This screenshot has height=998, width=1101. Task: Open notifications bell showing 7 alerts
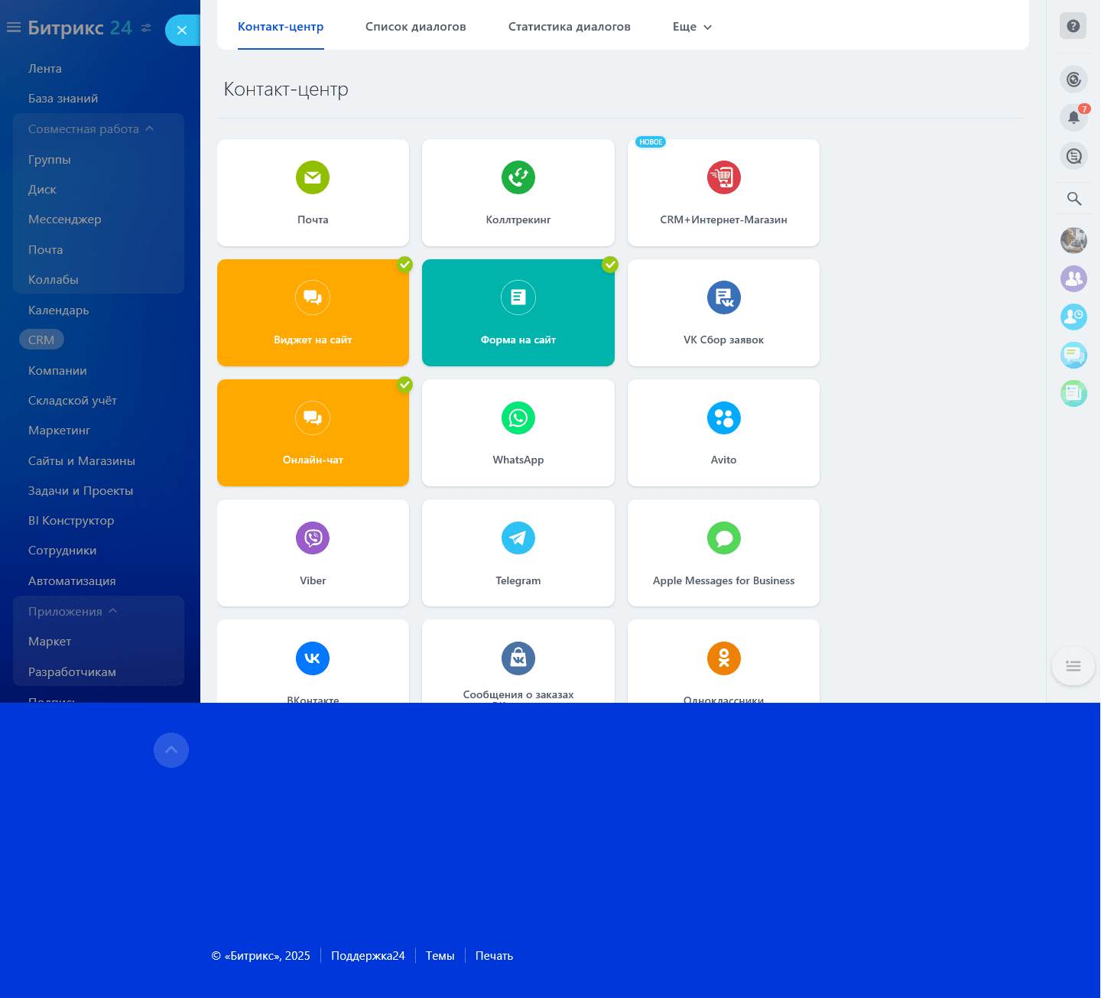(1073, 117)
